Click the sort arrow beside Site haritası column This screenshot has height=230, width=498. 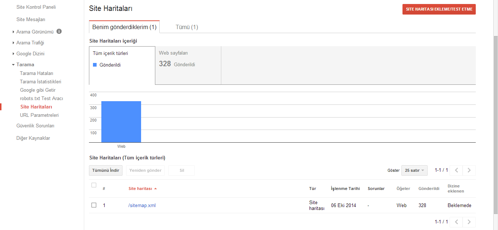point(155,189)
